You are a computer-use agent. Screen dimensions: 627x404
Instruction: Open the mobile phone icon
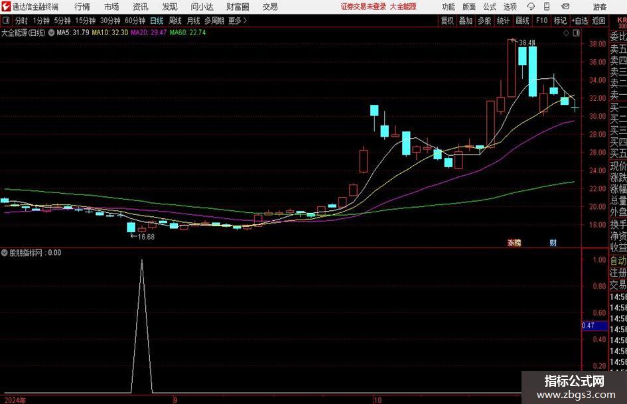click(547, 7)
